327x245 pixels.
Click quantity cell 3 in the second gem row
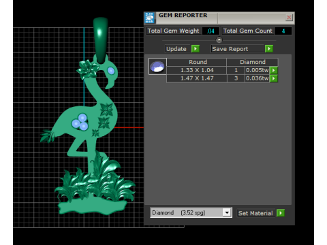[236, 78]
